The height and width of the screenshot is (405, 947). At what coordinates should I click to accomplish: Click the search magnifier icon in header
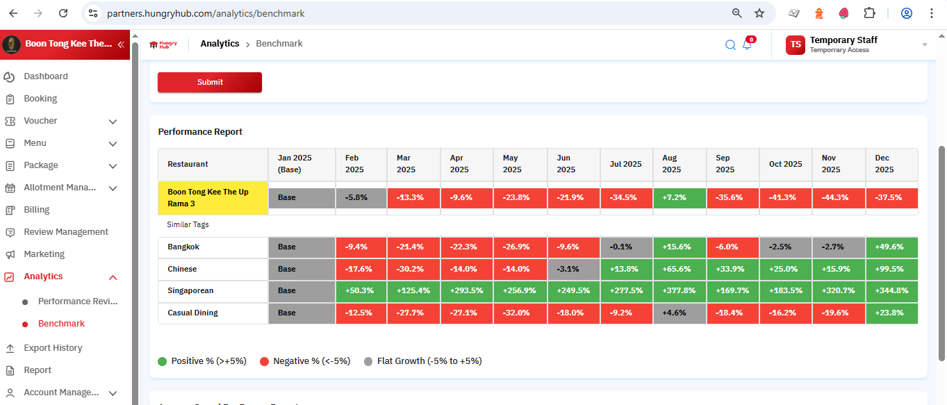[x=730, y=45]
